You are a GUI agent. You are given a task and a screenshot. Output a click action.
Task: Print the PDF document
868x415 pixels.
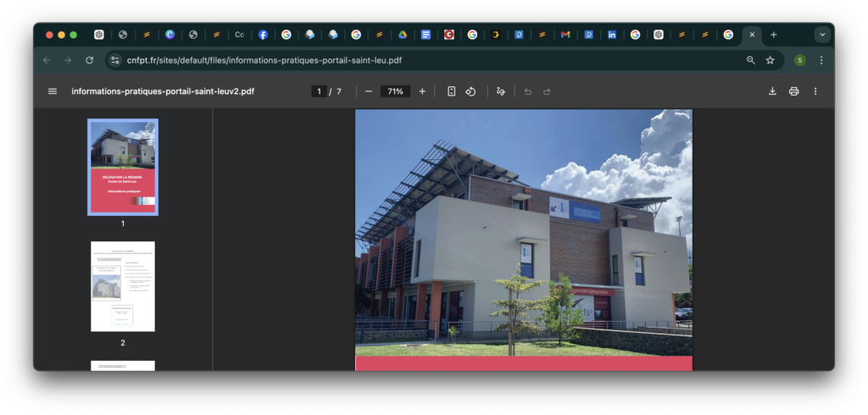[x=793, y=91]
